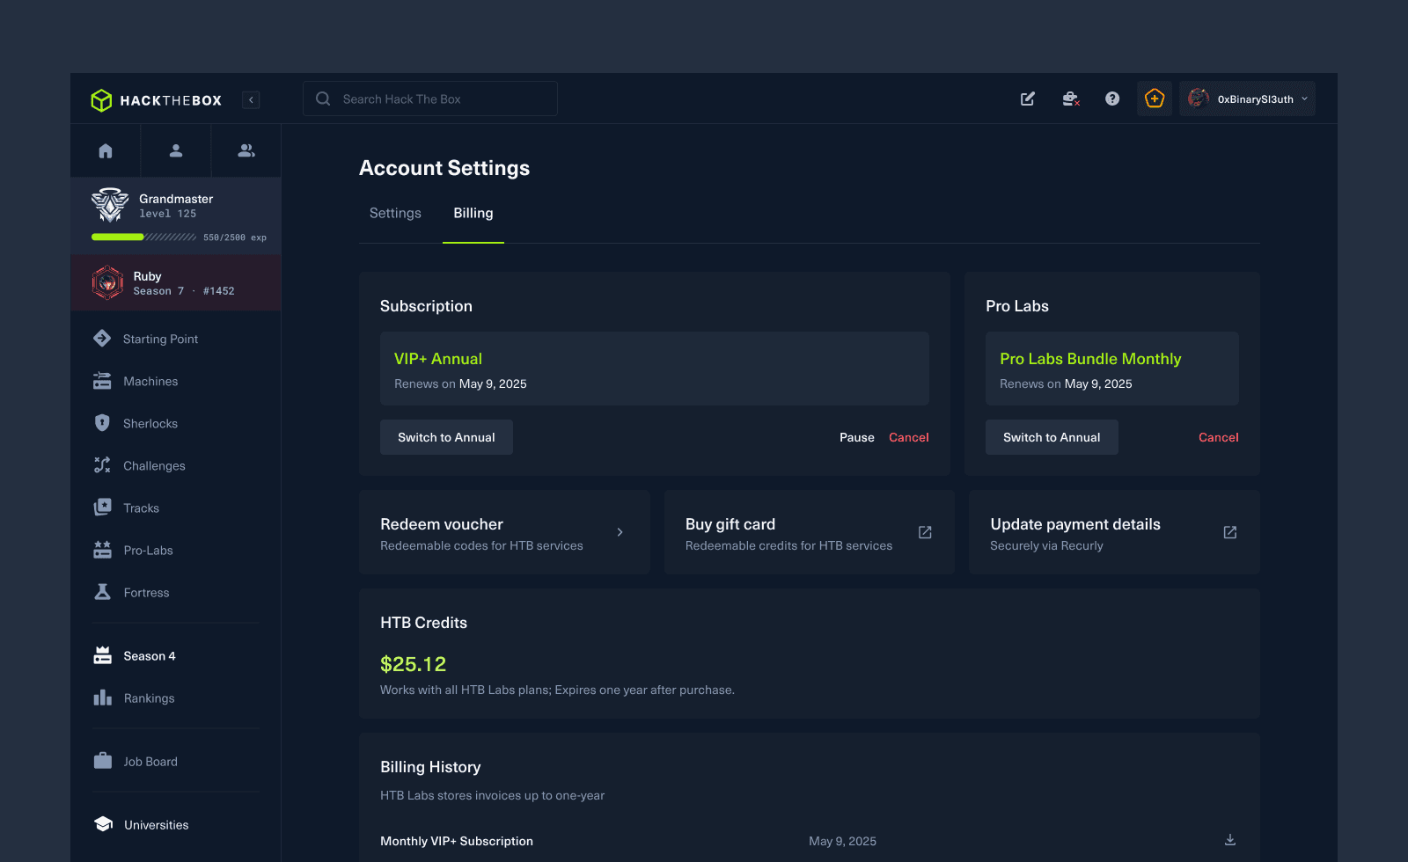The height and width of the screenshot is (862, 1408).
Task: Click the Pro Labs Bundle Monthly card
Action: [1112, 369]
